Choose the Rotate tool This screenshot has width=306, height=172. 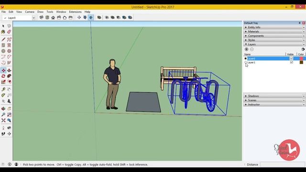coord(3,76)
